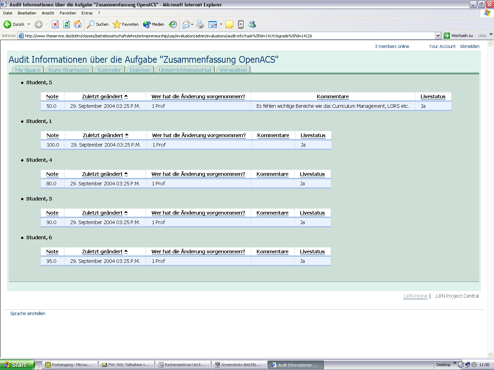Image resolution: width=494 pixels, height=370 pixels.
Task: Log out via the Abmelden link
Action: pos(470,46)
